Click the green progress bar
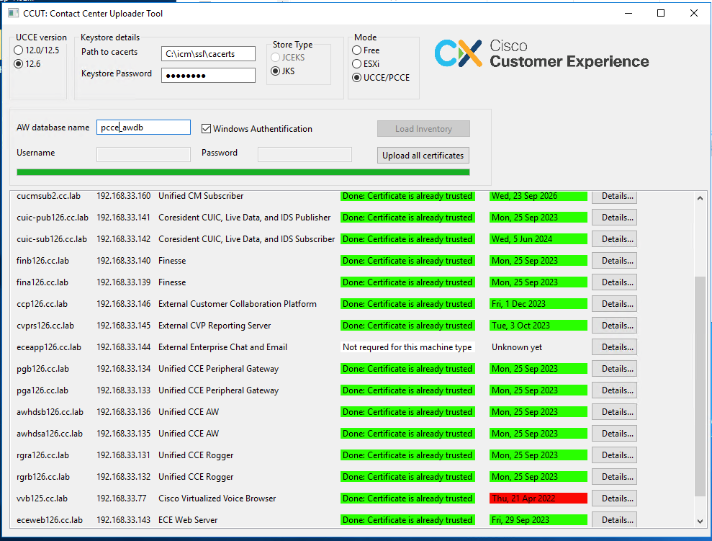This screenshot has height=541, width=712. (243, 172)
